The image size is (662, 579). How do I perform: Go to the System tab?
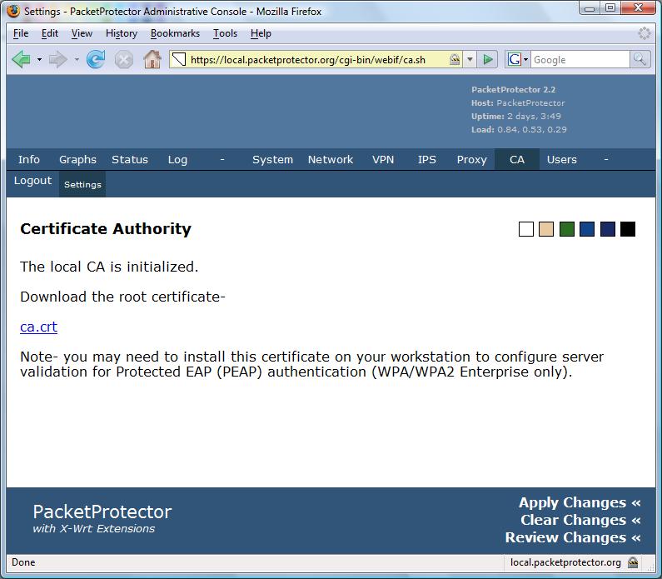coord(273,160)
